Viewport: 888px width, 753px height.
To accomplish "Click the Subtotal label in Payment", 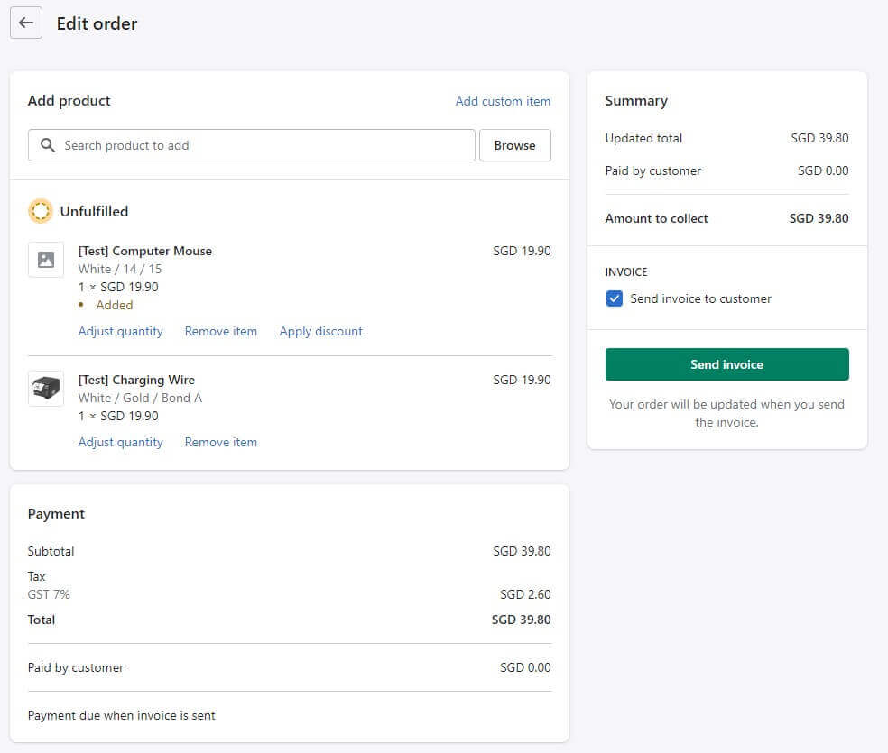I will tap(51, 552).
